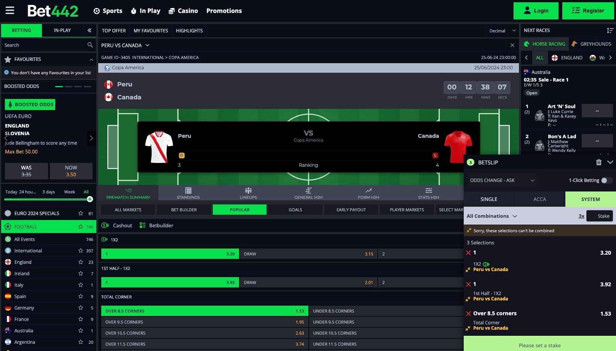Switch to the ACCA betslip tab

(x=539, y=199)
